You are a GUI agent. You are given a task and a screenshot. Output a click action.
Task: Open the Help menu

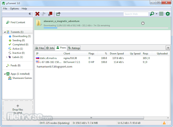click(24, 9)
